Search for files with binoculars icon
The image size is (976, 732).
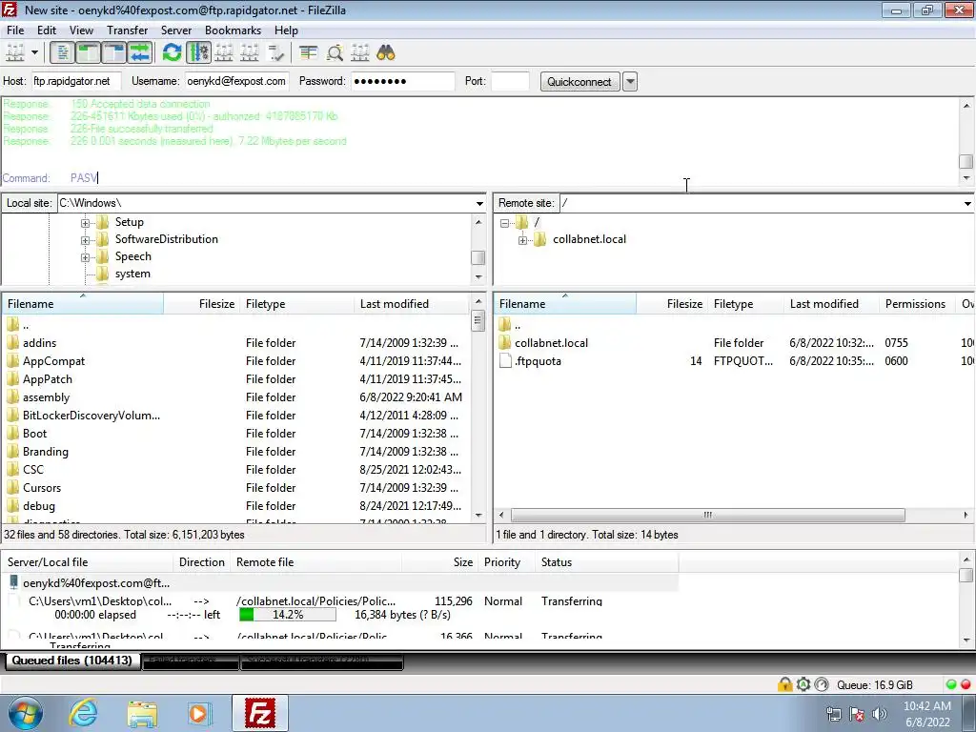point(386,53)
